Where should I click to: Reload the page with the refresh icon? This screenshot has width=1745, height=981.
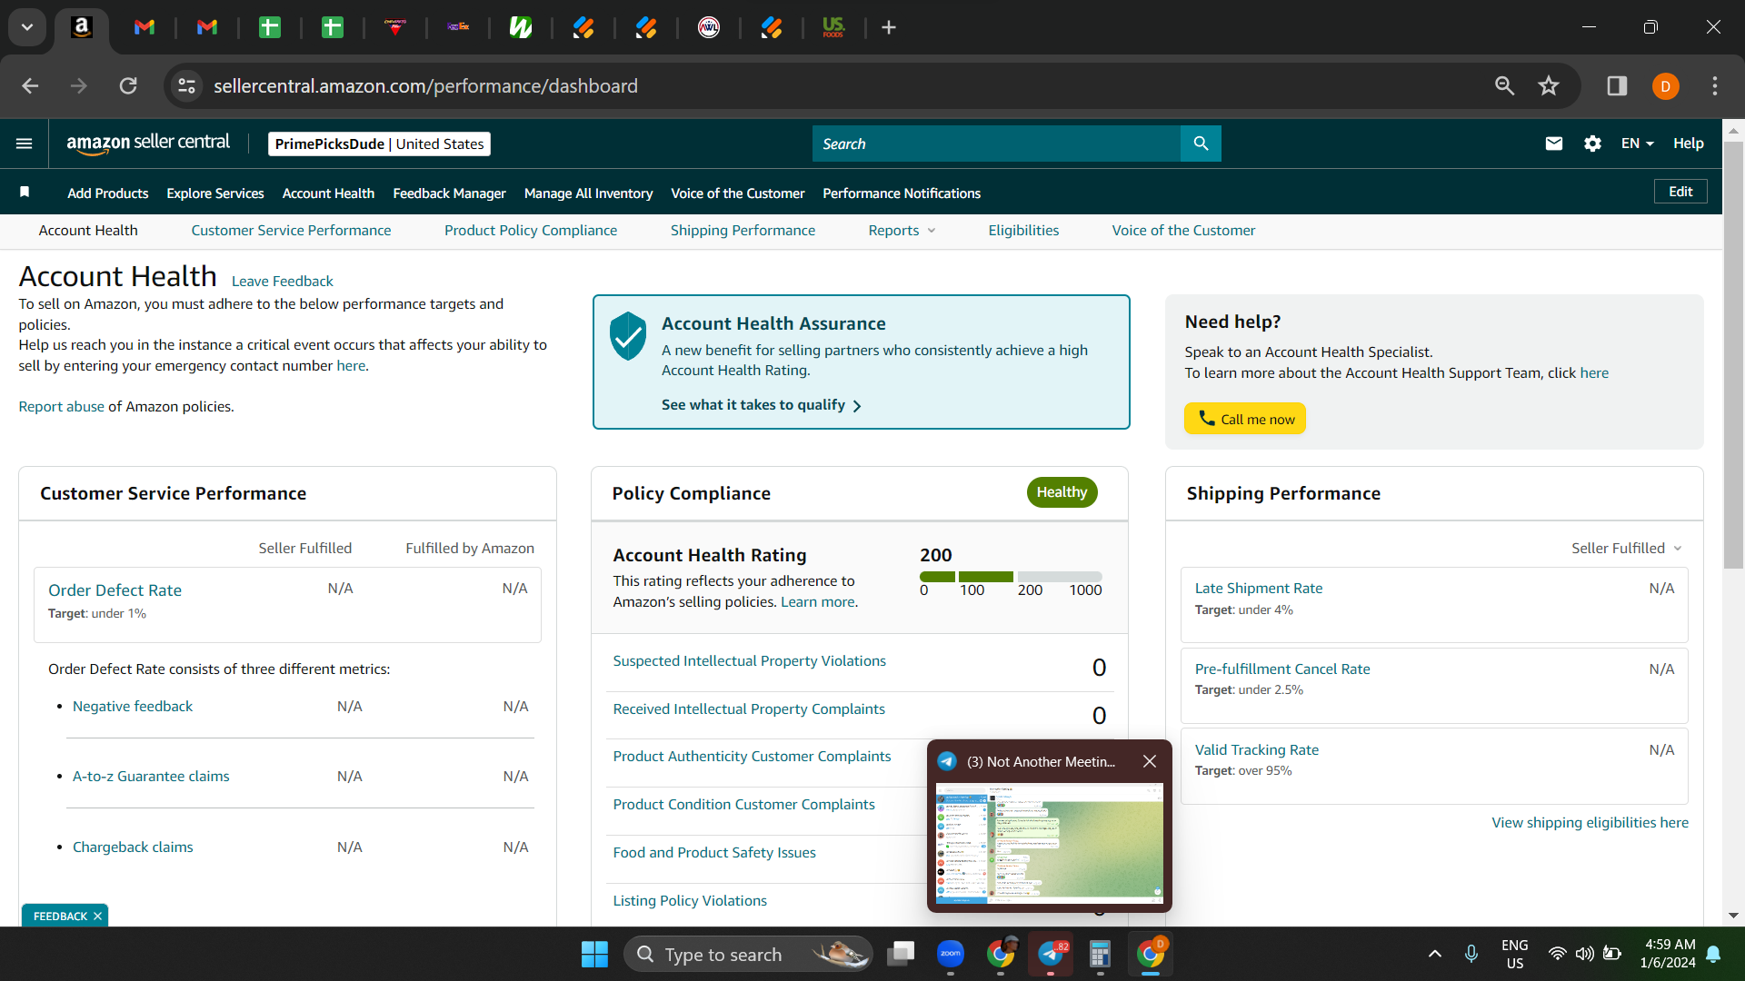coord(128,85)
